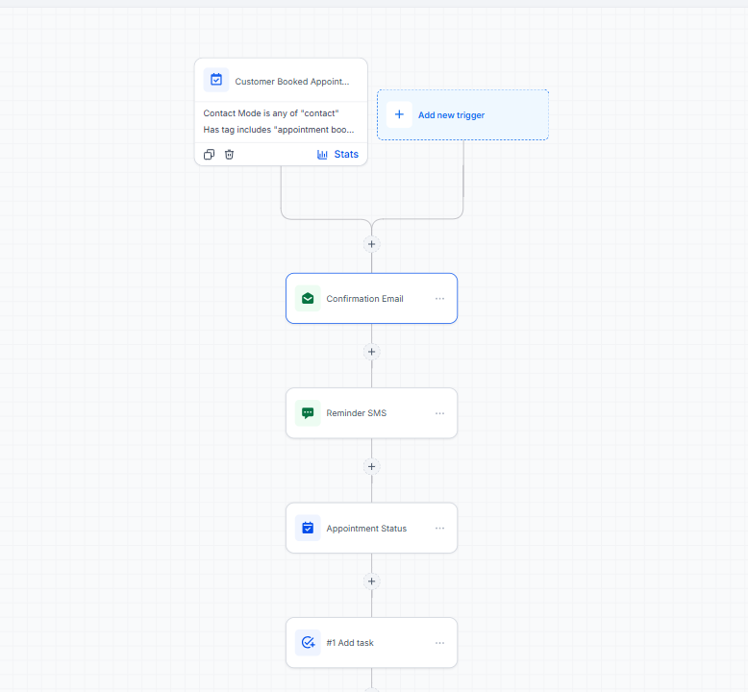Duplicate the Customer Booked Appointment trigger
The image size is (748, 692).
pos(209,155)
